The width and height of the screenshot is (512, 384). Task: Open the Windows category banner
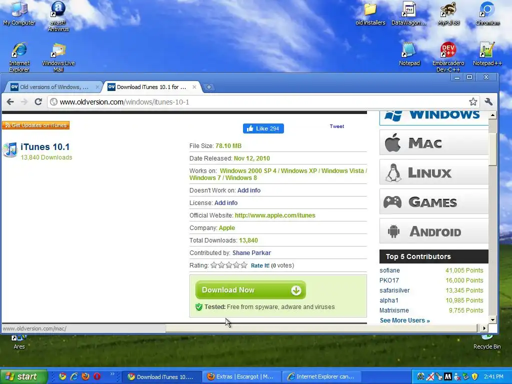pyautogui.click(x=433, y=118)
